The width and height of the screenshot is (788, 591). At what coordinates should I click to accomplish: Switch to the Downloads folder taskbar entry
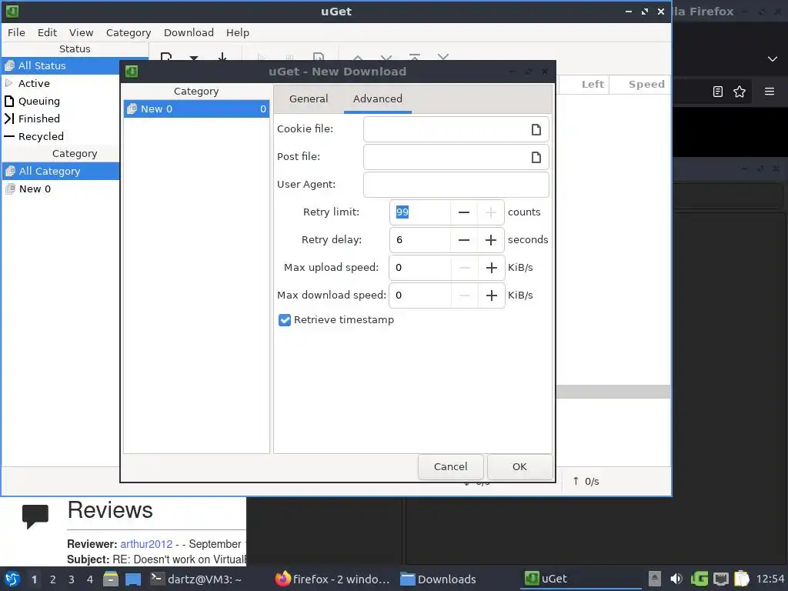[438, 579]
